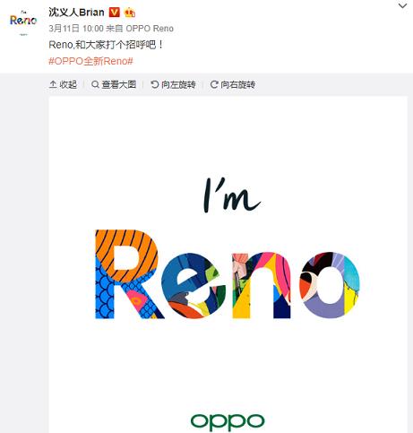Open the #OPPO全新Reno# hashtag topic

pos(90,61)
